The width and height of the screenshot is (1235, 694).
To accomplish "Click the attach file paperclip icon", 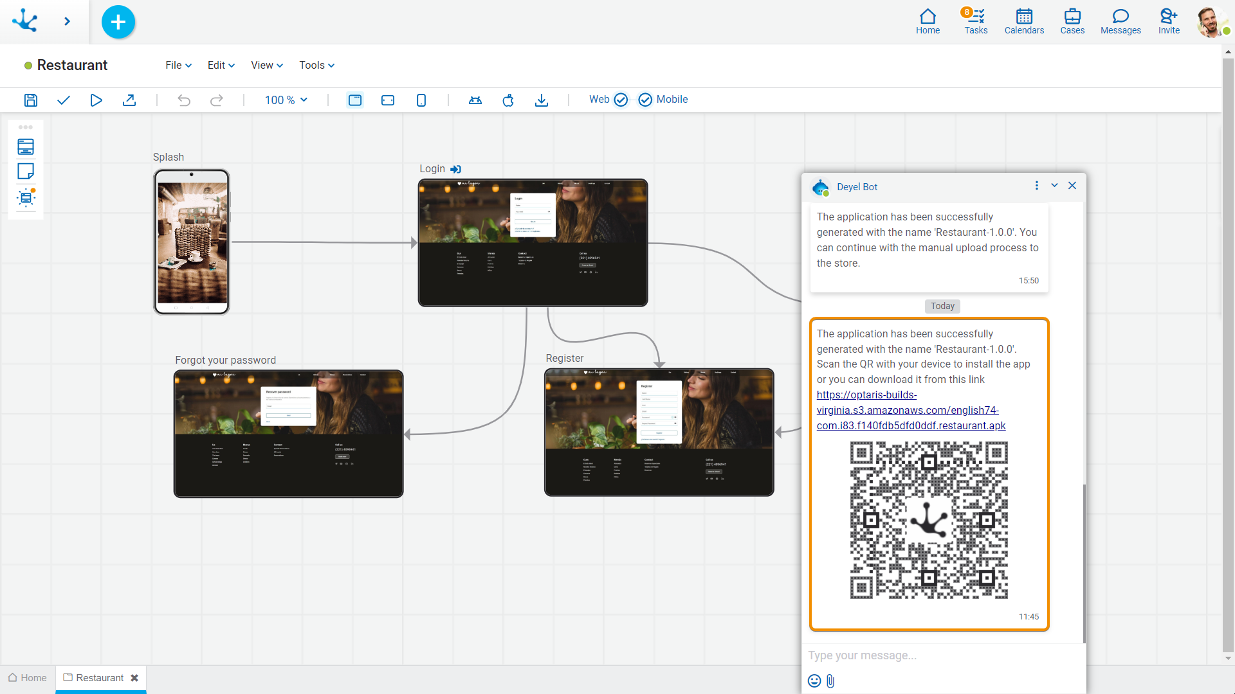I will 830,681.
